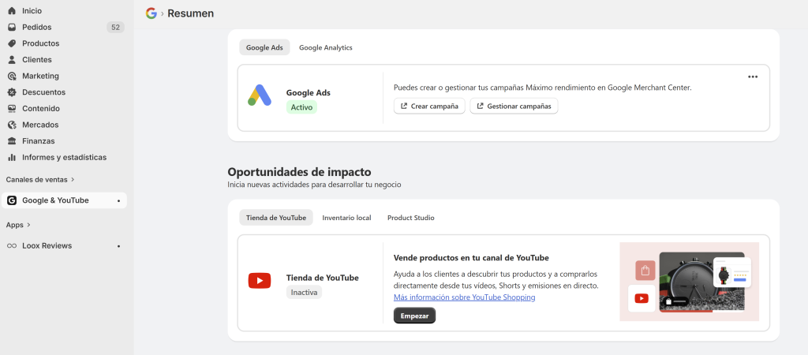Select the Clientes person icon
Screen dimensions: 808x355
12,60
